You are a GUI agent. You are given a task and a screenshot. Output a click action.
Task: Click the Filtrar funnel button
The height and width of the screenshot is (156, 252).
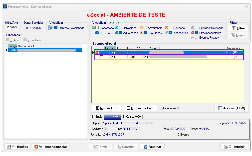tap(238, 28)
